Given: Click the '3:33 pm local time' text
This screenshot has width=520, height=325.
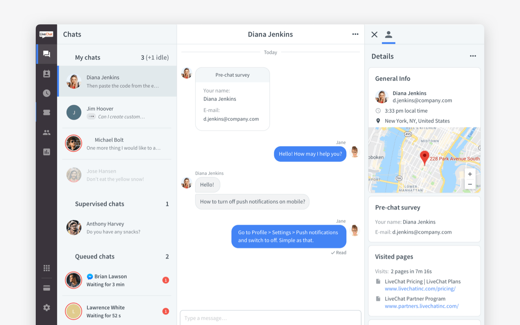Looking at the screenshot, I should point(406,110).
